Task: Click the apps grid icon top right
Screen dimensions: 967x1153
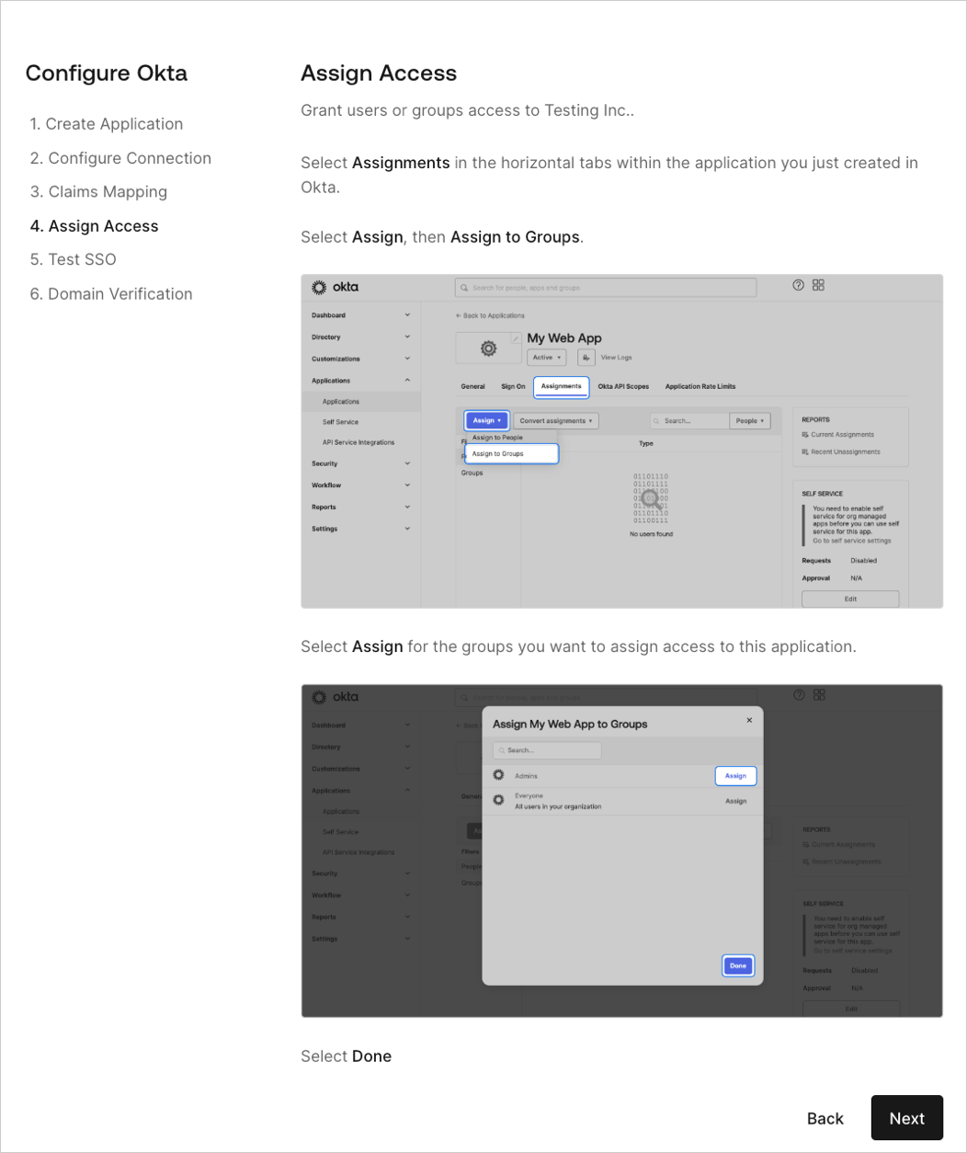Action: coord(818,285)
